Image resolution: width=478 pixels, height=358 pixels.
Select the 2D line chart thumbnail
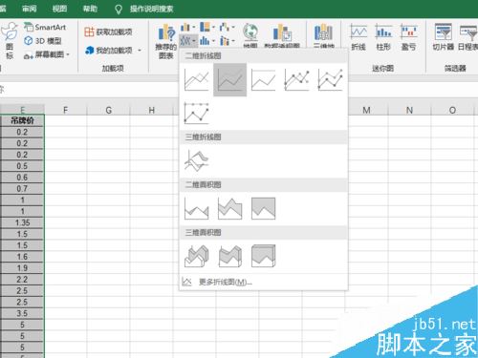(x=196, y=80)
